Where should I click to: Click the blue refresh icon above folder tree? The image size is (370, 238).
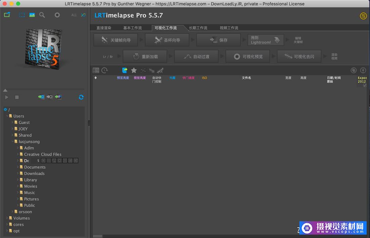click(81, 97)
